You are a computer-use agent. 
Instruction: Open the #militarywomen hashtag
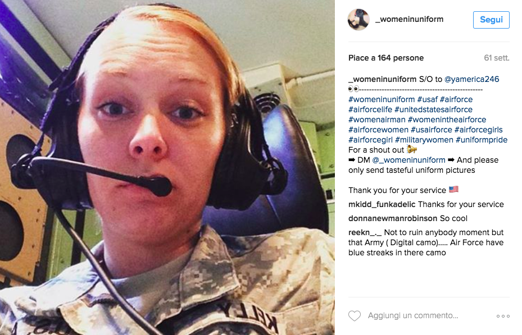click(424, 140)
